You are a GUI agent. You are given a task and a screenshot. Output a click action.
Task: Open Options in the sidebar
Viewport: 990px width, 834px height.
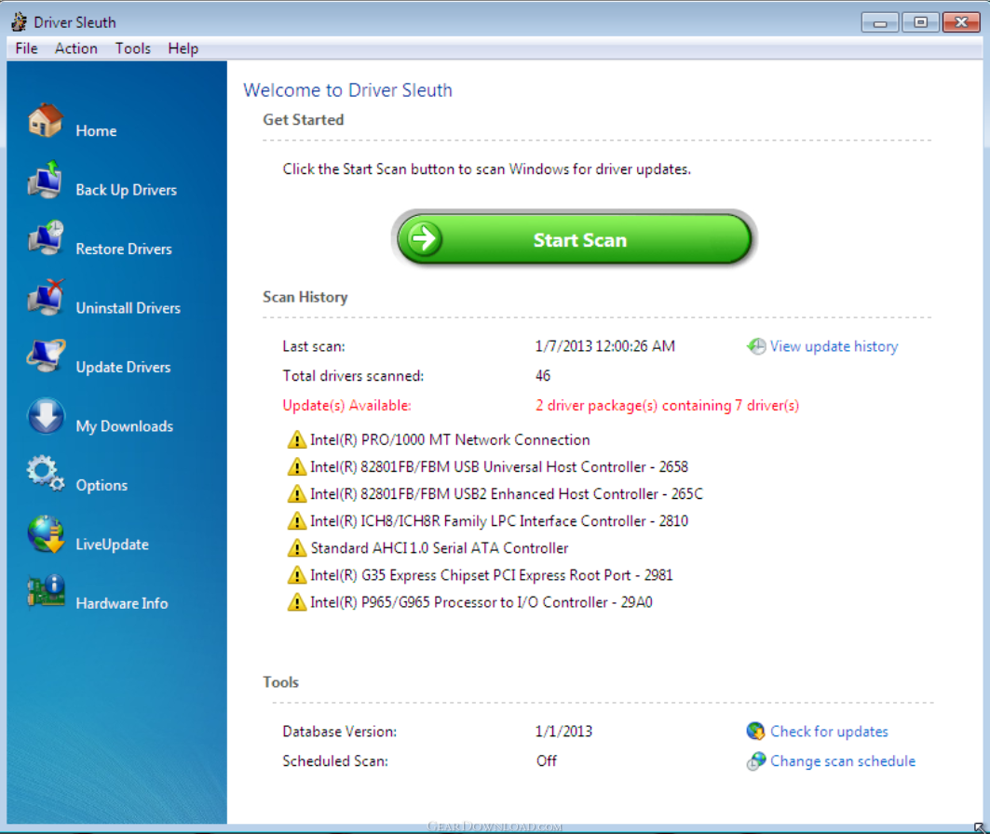coord(102,485)
